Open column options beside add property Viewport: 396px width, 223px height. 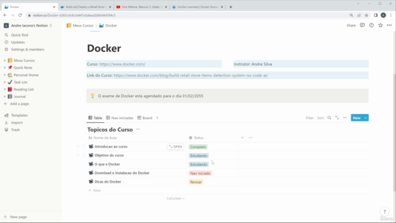click(250, 138)
